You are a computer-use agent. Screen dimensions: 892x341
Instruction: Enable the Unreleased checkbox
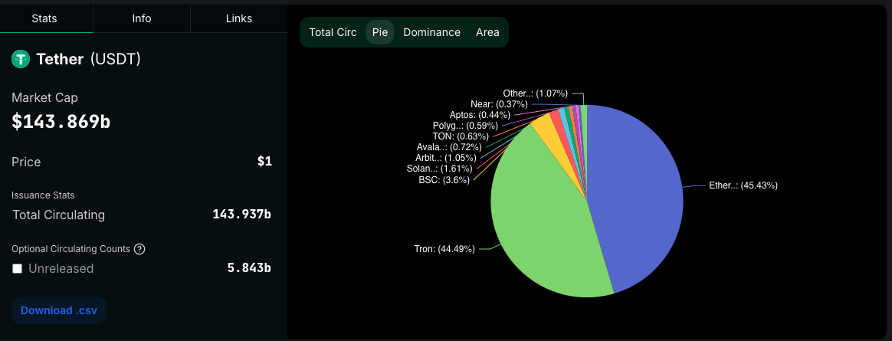(17, 269)
